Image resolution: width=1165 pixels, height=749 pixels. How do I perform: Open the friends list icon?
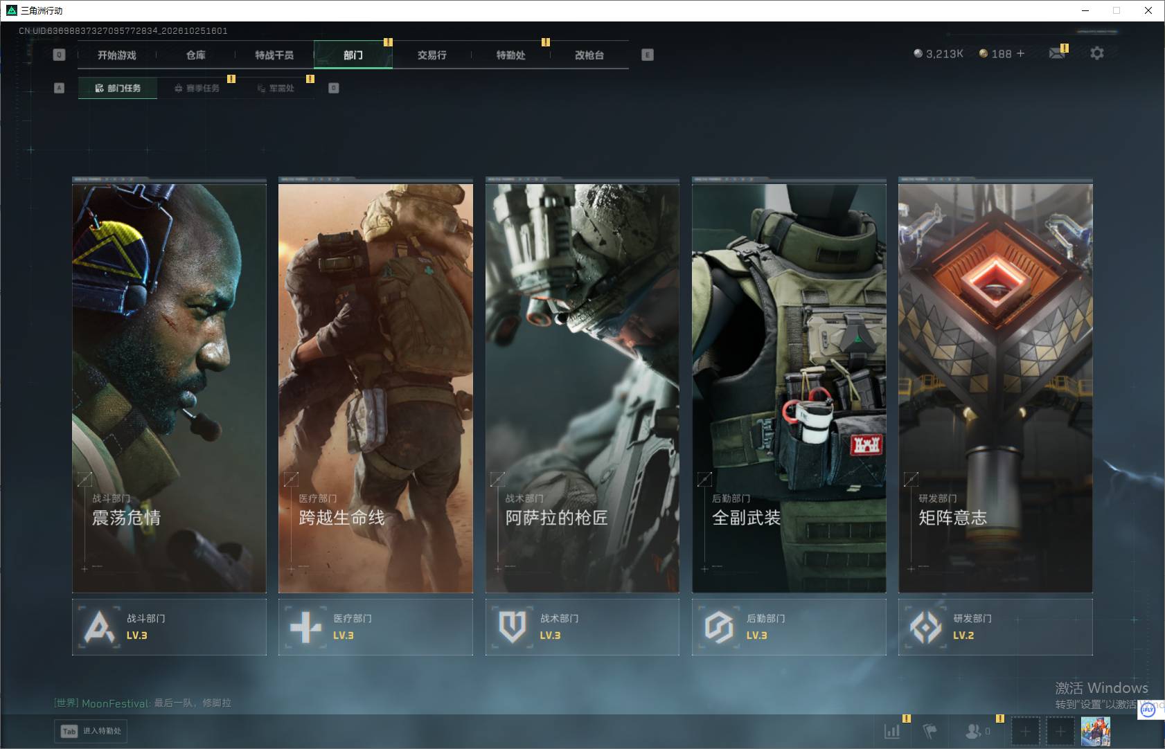pyautogui.click(x=973, y=730)
